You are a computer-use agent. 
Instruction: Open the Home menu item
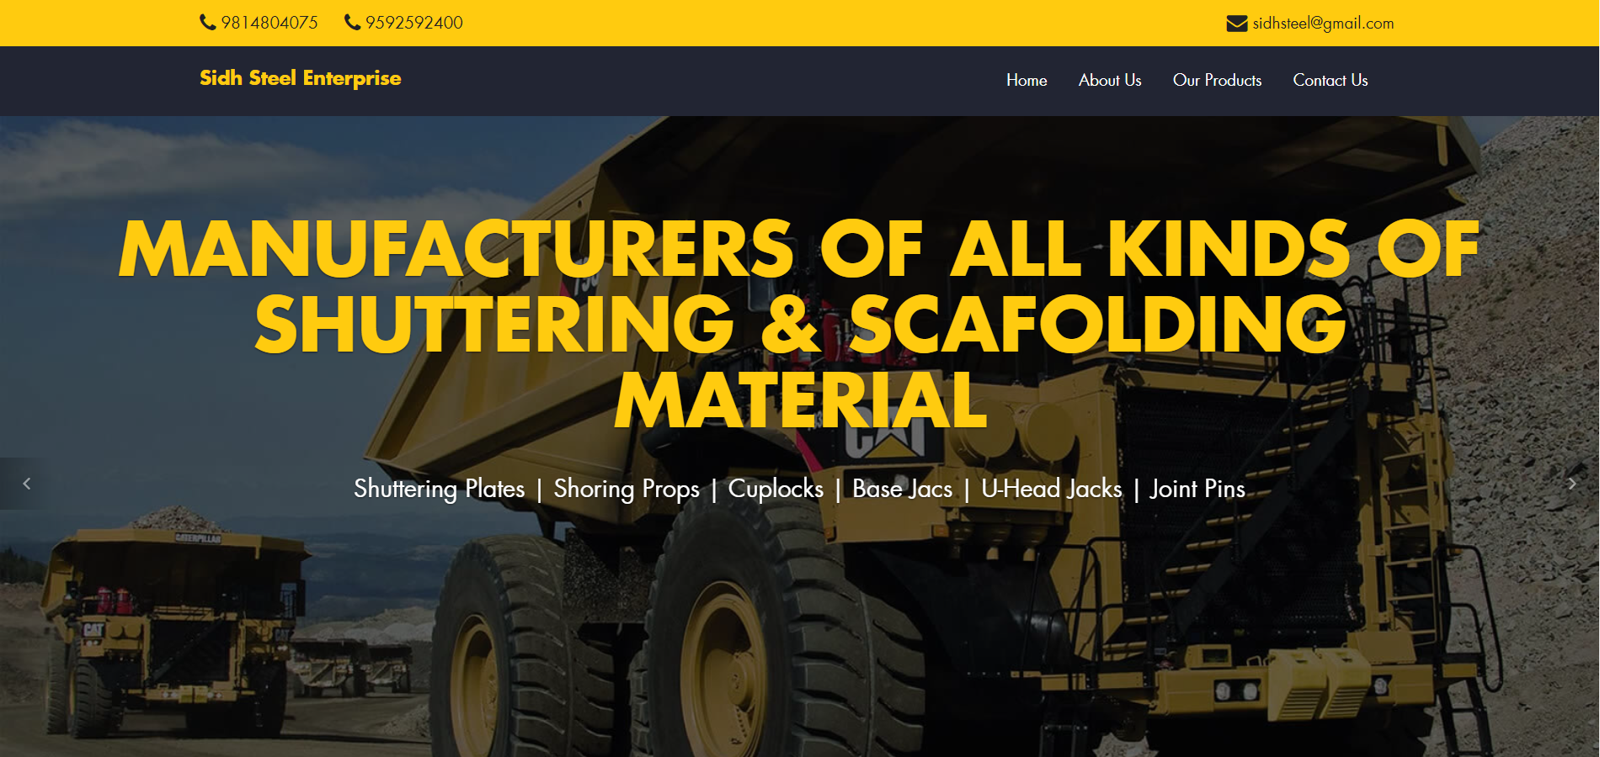pyautogui.click(x=1027, y=80)
